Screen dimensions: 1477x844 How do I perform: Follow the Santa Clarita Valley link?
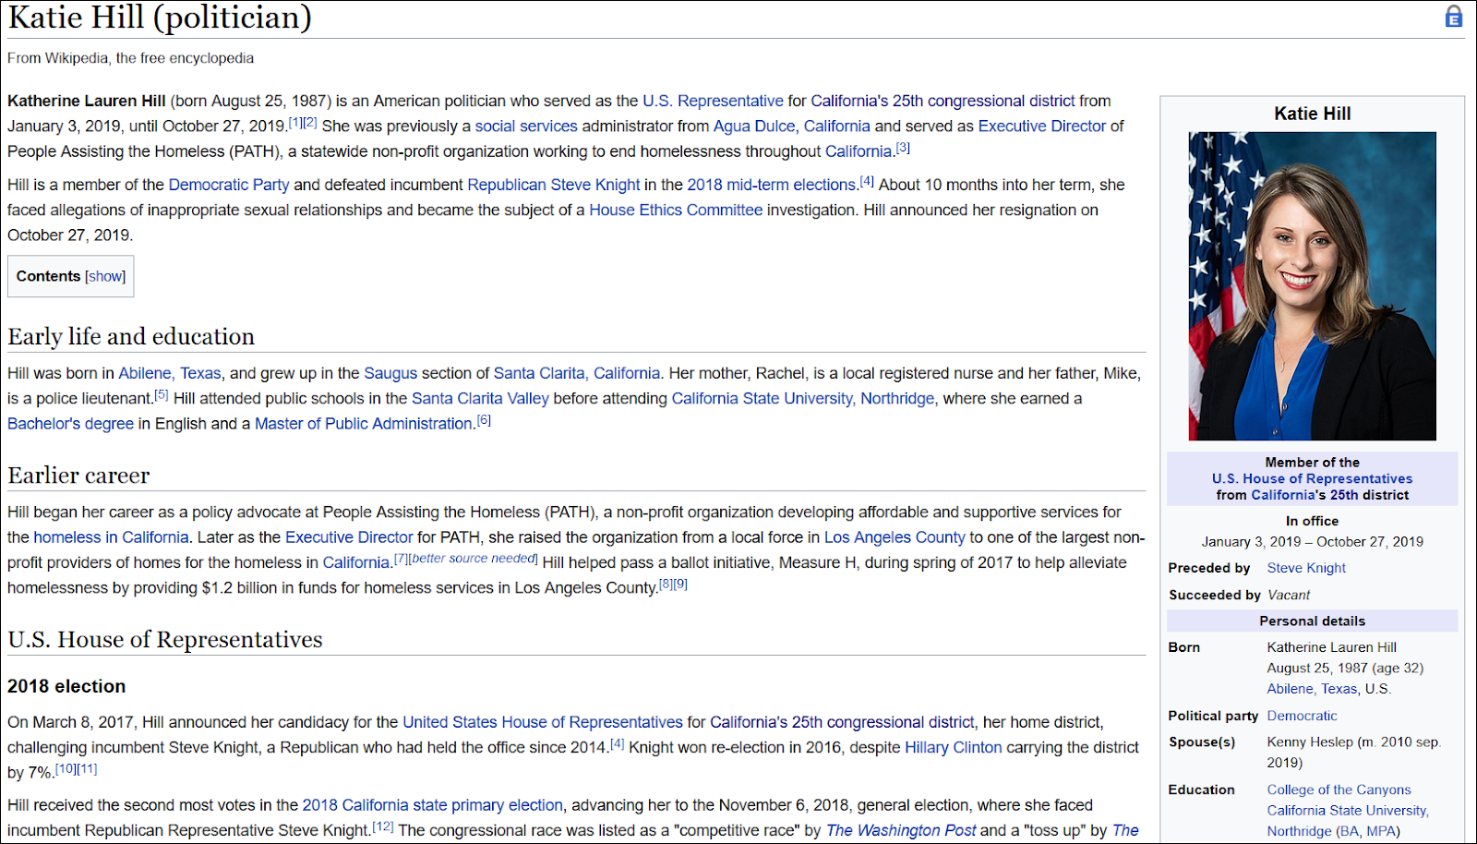pos(480,398)
